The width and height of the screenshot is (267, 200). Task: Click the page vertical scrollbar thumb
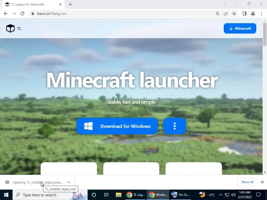pos(265,34)
